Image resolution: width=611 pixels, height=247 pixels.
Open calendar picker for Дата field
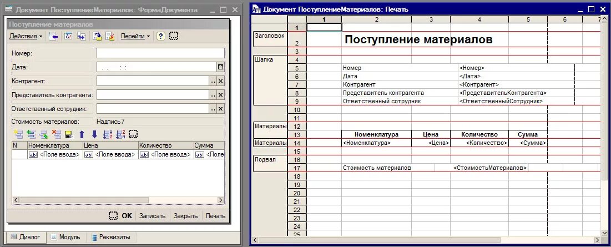coord(220,67)
